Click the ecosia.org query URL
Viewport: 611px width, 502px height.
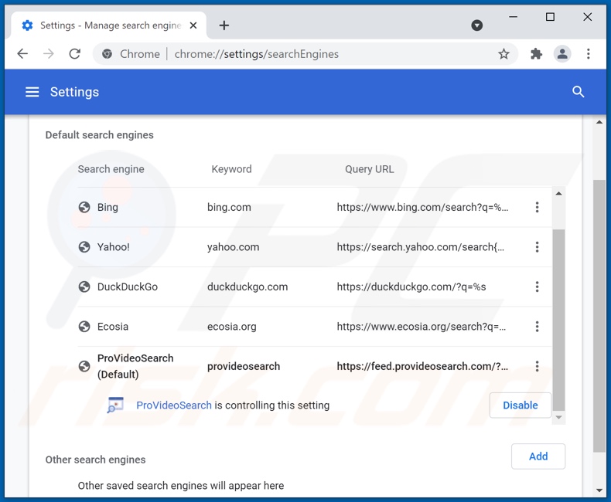click(422, 327)
